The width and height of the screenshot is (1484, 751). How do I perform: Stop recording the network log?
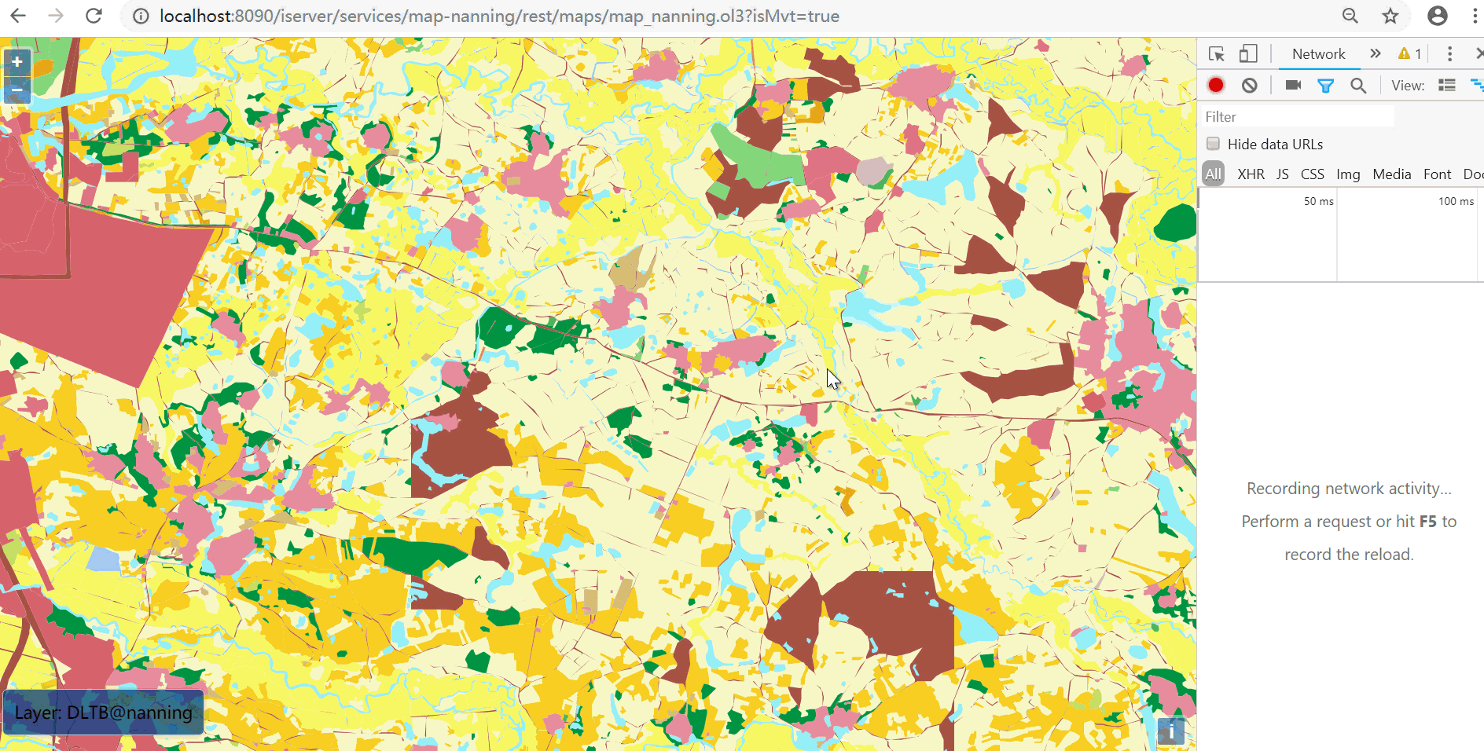(x=1216, y=85)
